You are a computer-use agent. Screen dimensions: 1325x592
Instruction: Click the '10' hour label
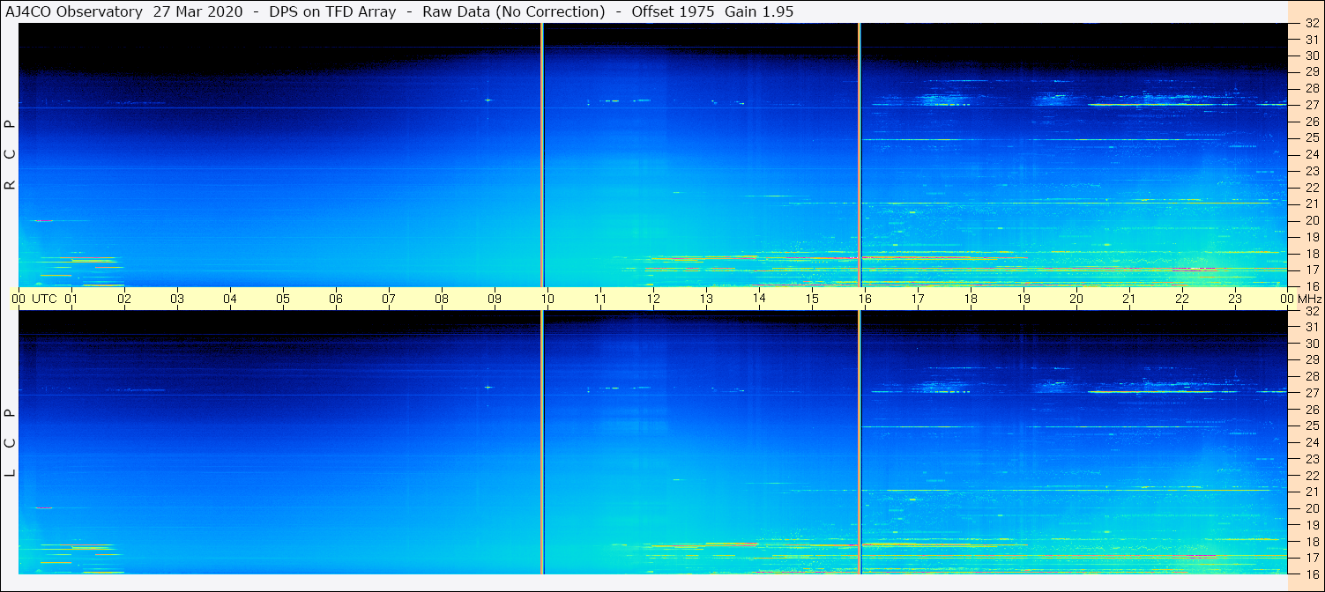[547, 299]
